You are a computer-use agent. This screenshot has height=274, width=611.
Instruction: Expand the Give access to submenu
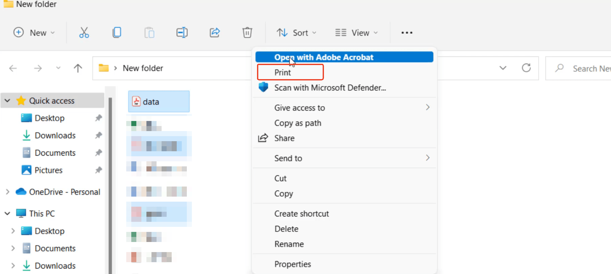tap(427, 107)
